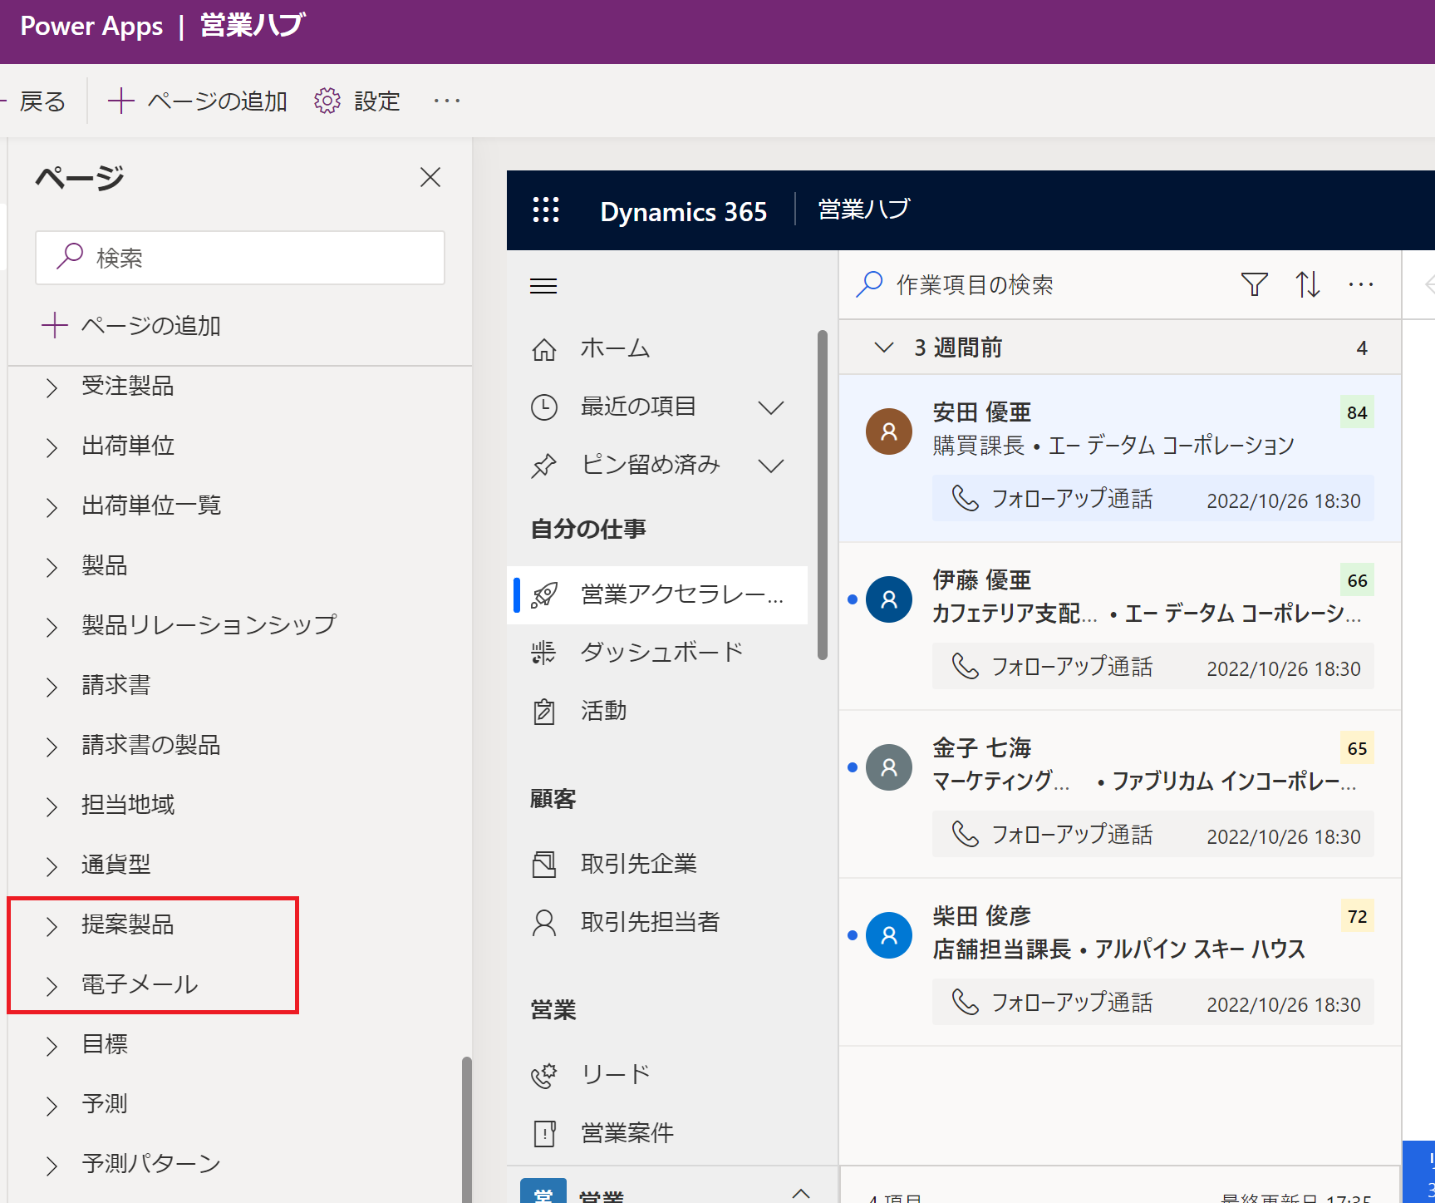
Task: Click the 活動 clipboard icon
Action: [544, 712]
